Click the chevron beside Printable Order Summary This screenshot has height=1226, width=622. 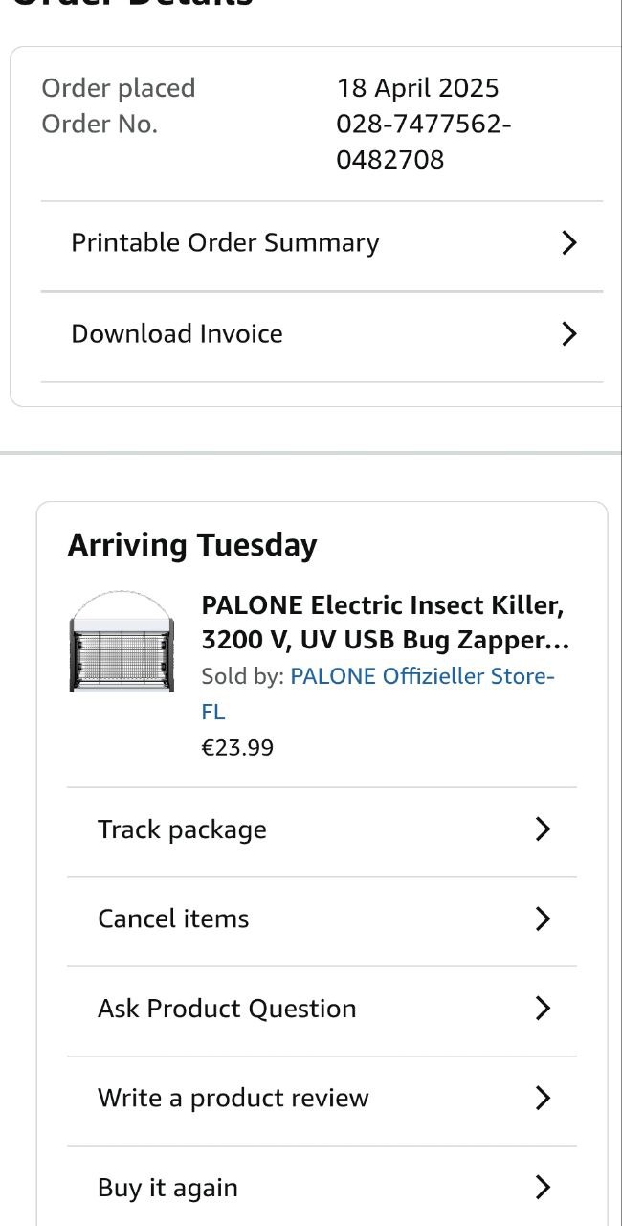568,243
